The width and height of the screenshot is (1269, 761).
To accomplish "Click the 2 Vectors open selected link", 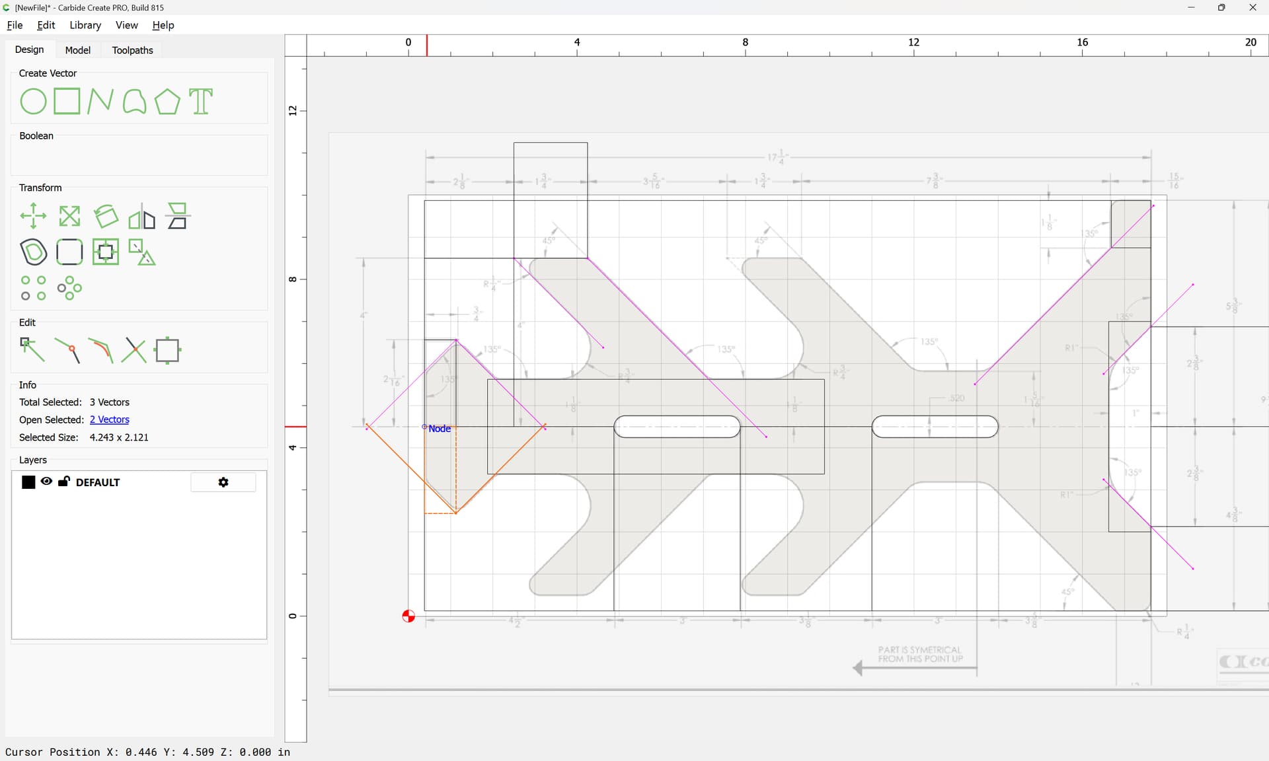I will click(110, 419).
